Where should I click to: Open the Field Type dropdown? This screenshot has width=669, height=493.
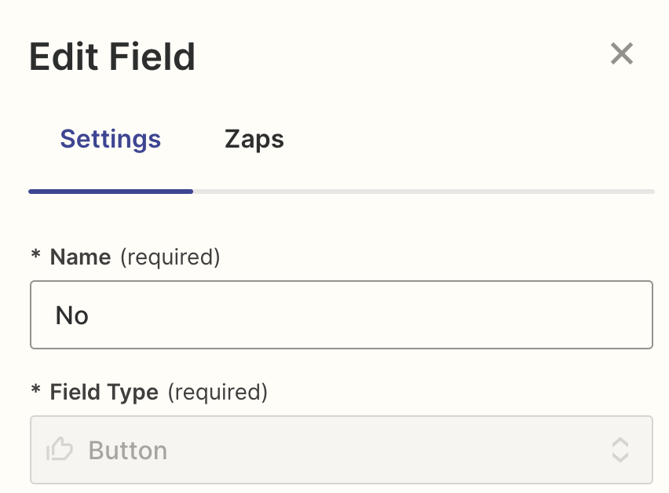[x=341, y=450]
